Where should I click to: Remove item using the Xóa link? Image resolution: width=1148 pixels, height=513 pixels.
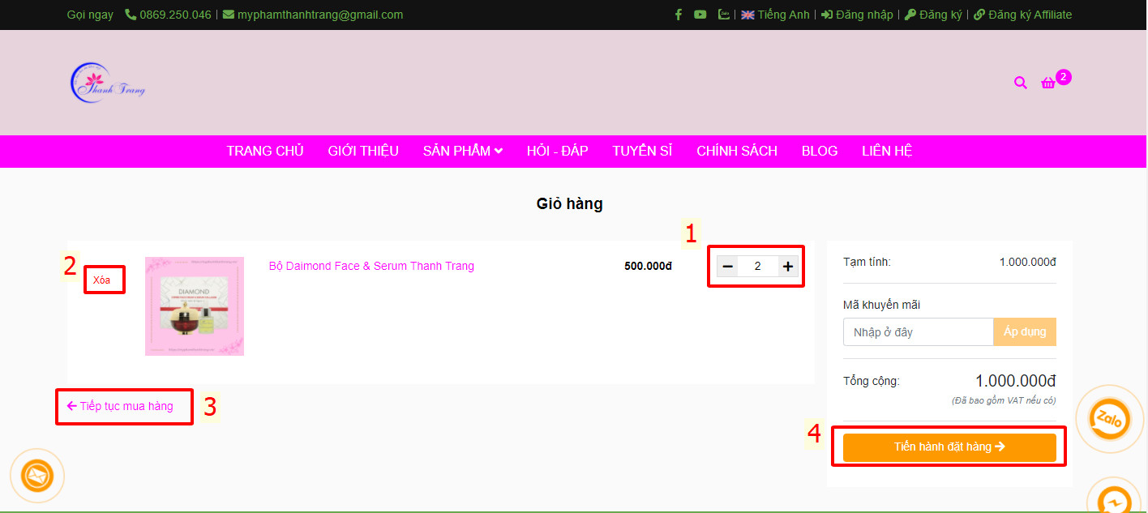pos(102,280)
